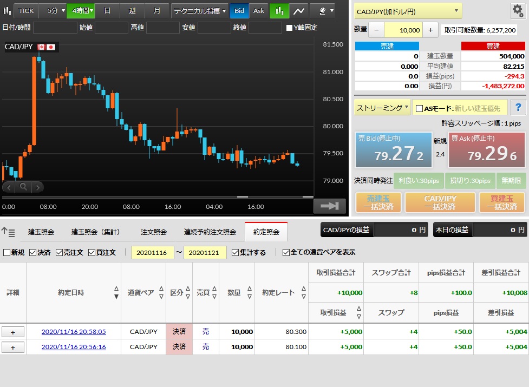Select the 週 weekly timeframe
This screenshot has height=387, width=529.
[x=132, y=11]
